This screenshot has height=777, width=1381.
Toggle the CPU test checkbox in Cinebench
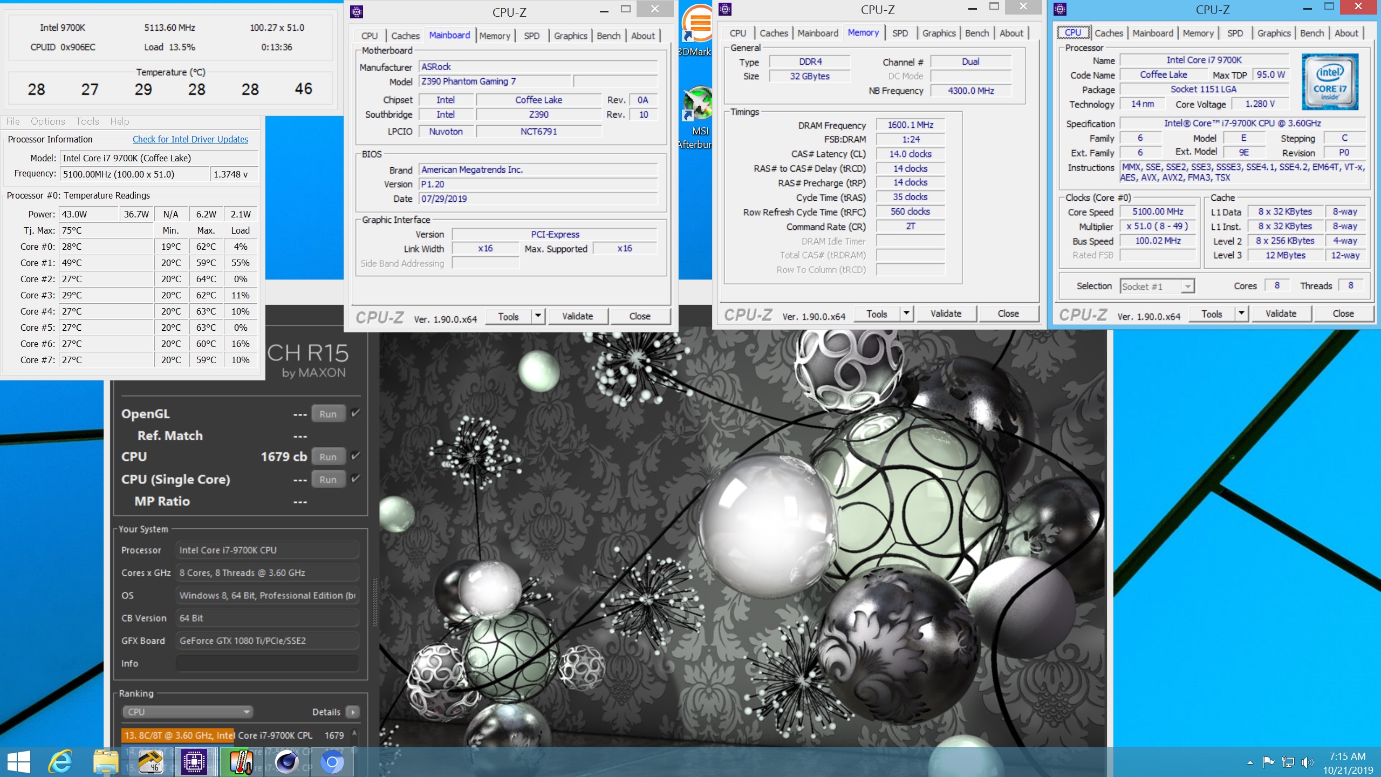pyautogui.click(x=355, y=456)
